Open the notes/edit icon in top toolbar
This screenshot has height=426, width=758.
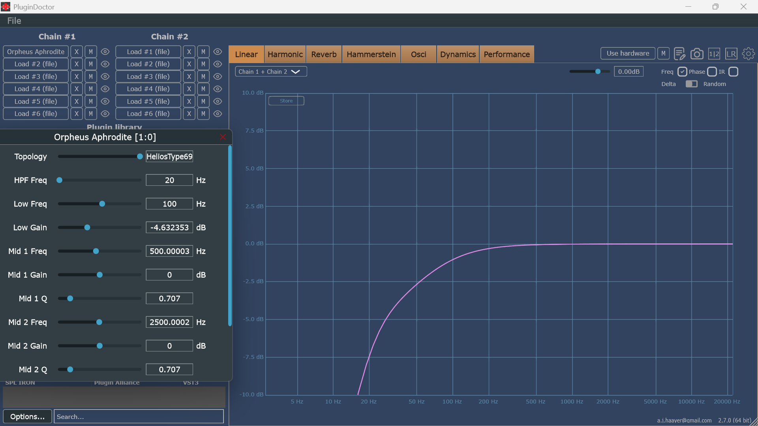[x=679, y=54]
